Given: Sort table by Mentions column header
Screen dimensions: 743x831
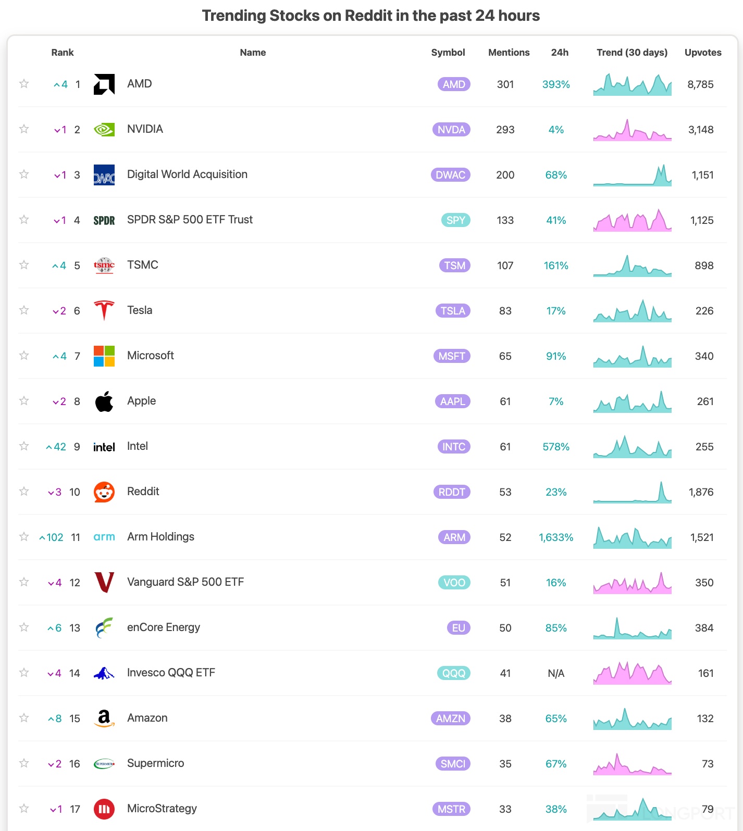Looking at the screenshot, I should (x=509, y=53).
